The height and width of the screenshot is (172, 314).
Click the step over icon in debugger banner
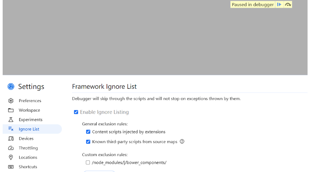pos(288,5)
